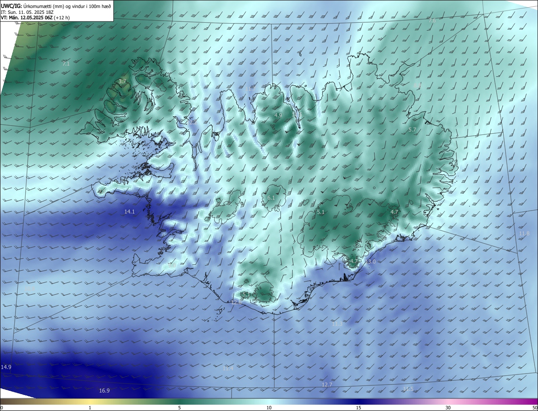This screenshot has width=538, height=411.
Task: Click the 11.4 value on the map
Action: [227, 368]
